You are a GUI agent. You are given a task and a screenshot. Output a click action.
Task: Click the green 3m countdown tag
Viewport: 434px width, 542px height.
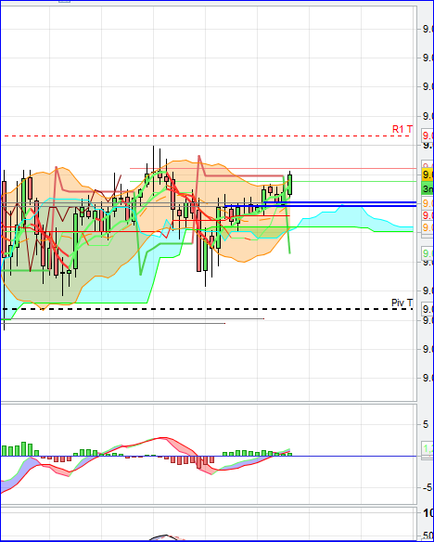[428, 189]
